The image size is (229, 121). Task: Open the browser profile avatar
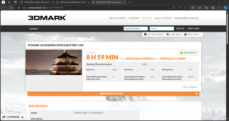click(x=3, y=2)
